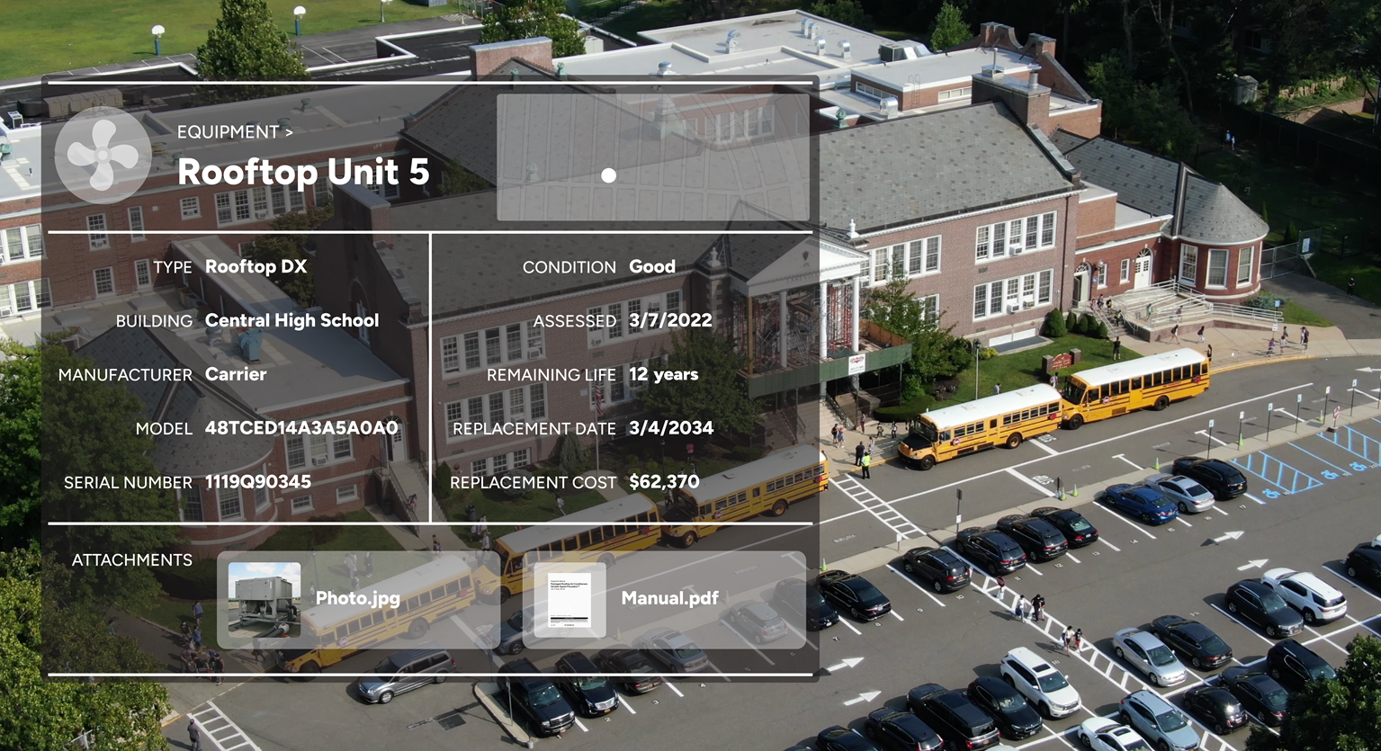Select the replacement date 3/4/2034
Screen dimensions: 1381x751
pyautogui.click(x=671, y=428)
